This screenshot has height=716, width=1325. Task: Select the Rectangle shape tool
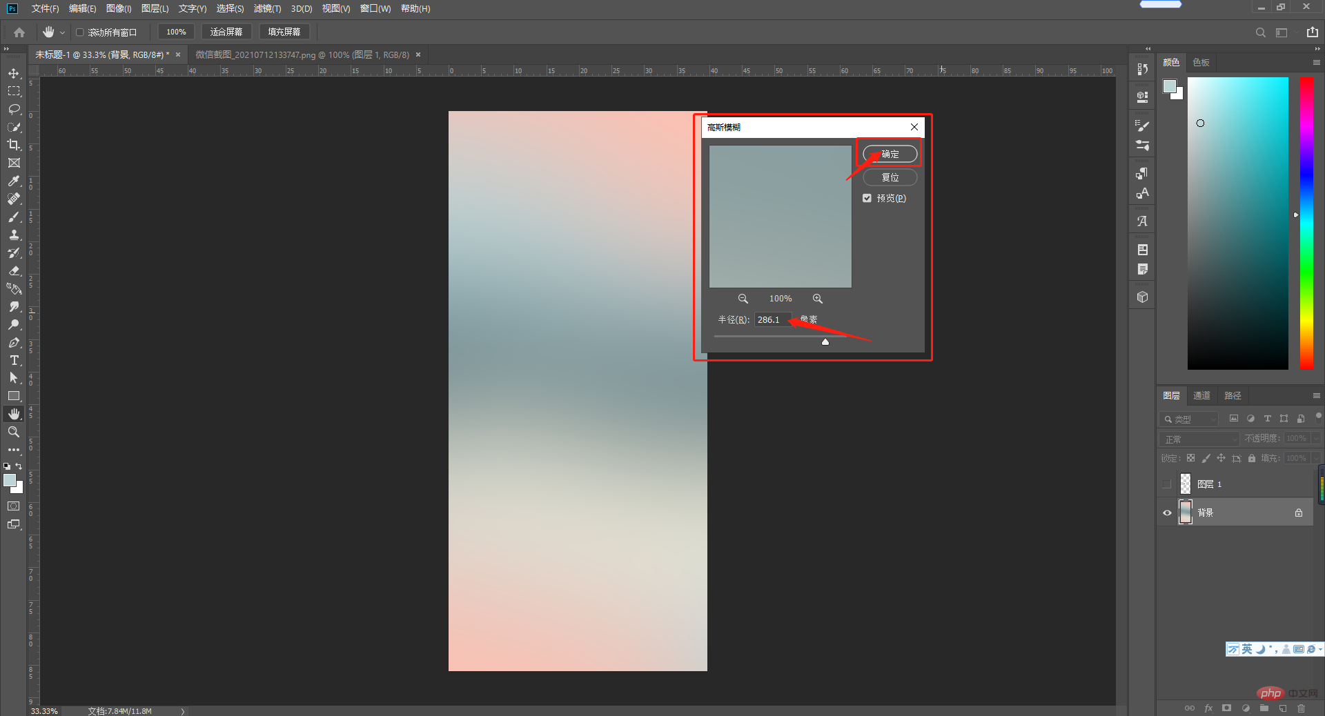point(14,396)
